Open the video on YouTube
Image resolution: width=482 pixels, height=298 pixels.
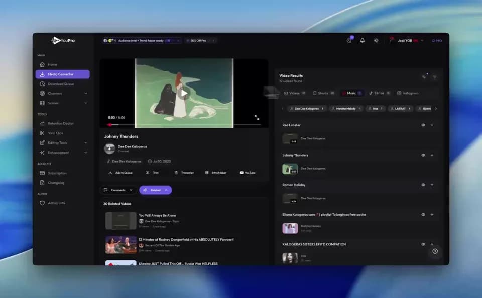tap(248, 173)
